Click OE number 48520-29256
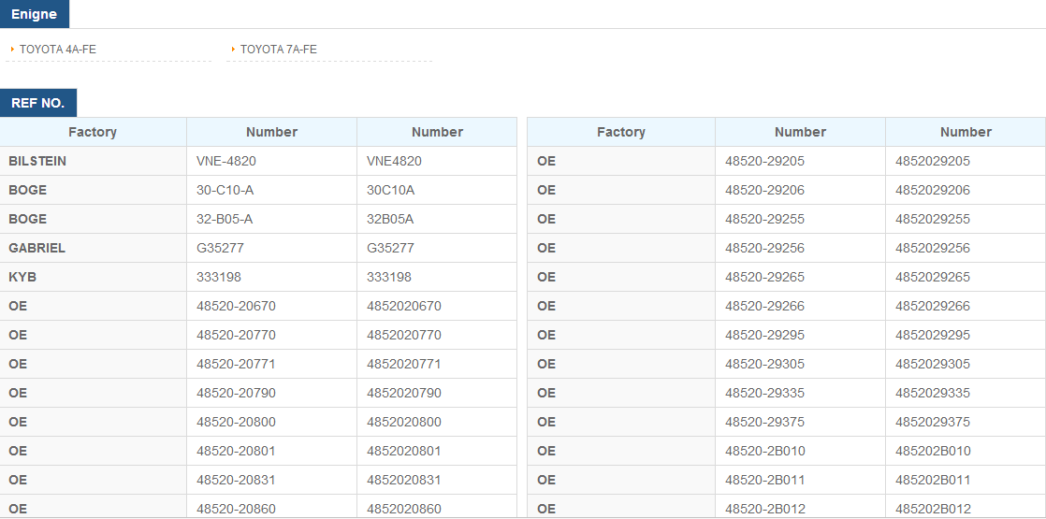 pyautogui.click(x=765, y=248)
